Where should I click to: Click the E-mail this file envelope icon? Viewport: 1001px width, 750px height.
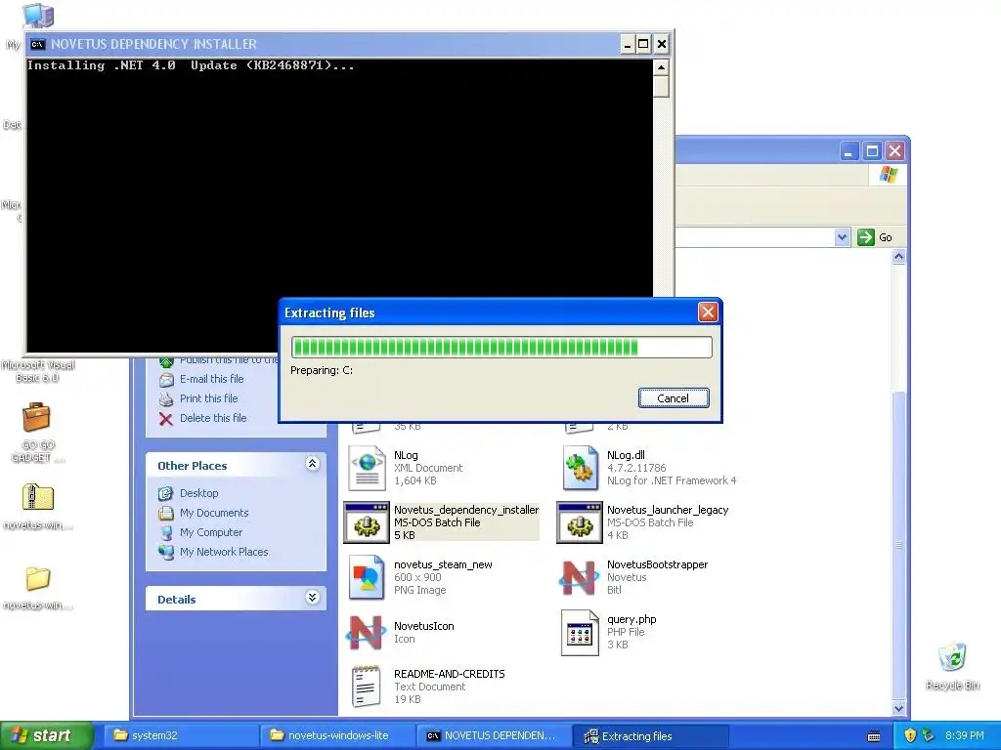click(x=166, y=380)
